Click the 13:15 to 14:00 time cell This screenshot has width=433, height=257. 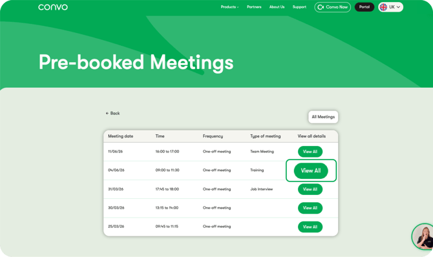167,207
